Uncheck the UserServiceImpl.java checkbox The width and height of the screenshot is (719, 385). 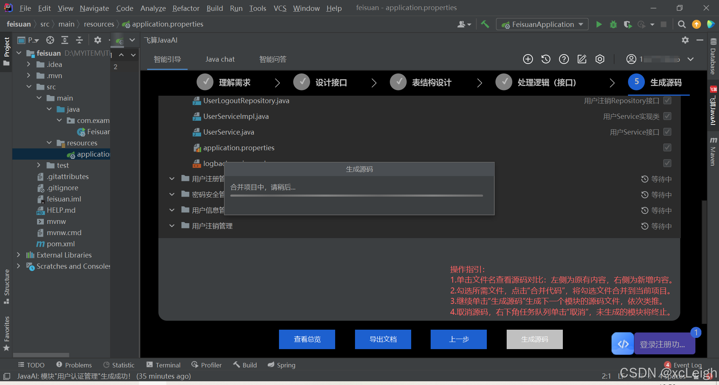coord(667,116)
